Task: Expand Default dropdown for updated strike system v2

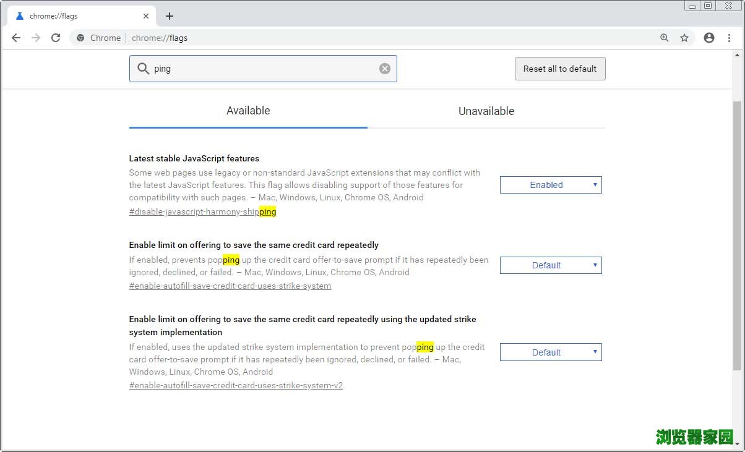Action: point(551,352)
